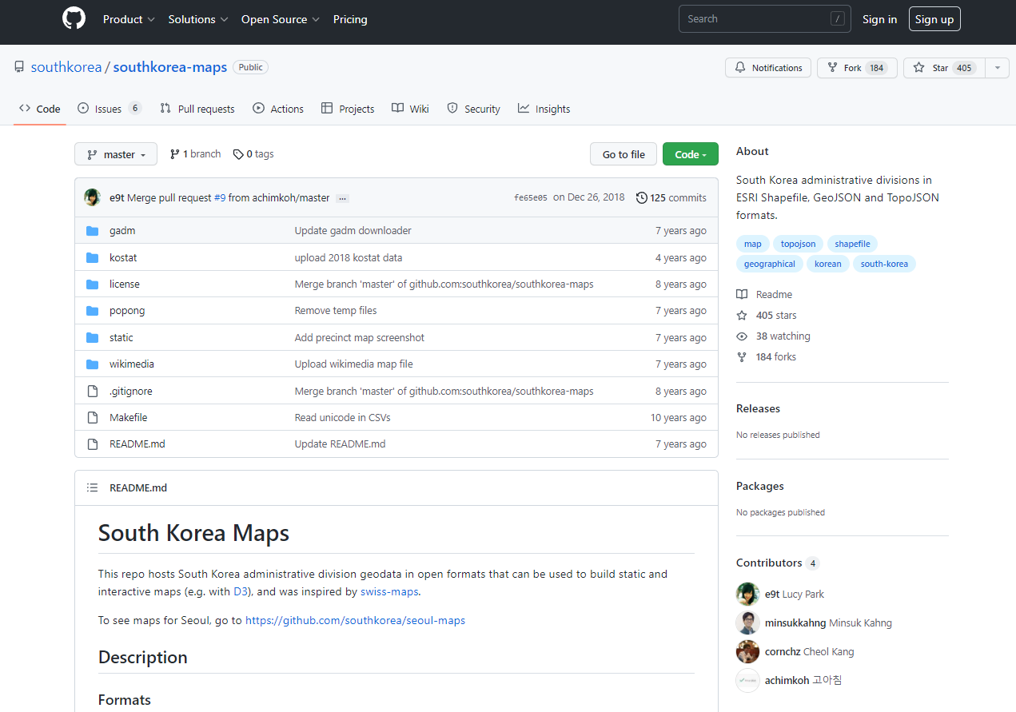Open the master branch selector

[116, 154]
